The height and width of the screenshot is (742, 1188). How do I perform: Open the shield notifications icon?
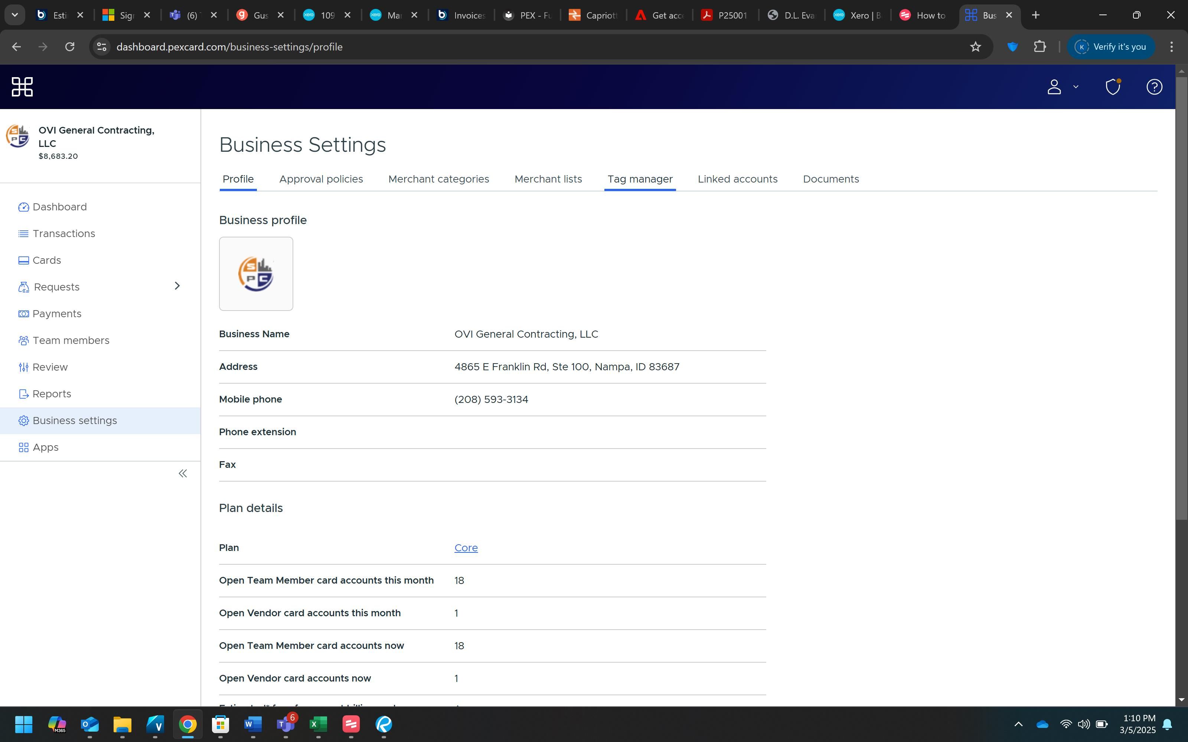coord(1112,87)
